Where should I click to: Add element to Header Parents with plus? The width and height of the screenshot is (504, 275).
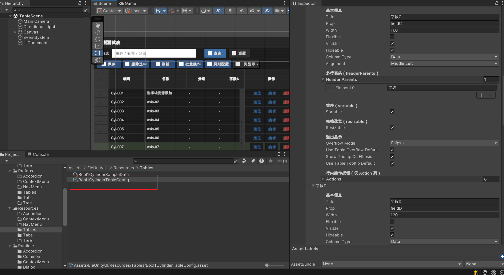click(482, 95)
